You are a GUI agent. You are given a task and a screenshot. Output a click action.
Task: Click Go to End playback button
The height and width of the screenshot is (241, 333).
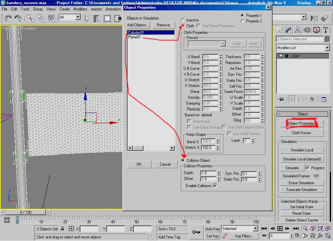(296, 228)
